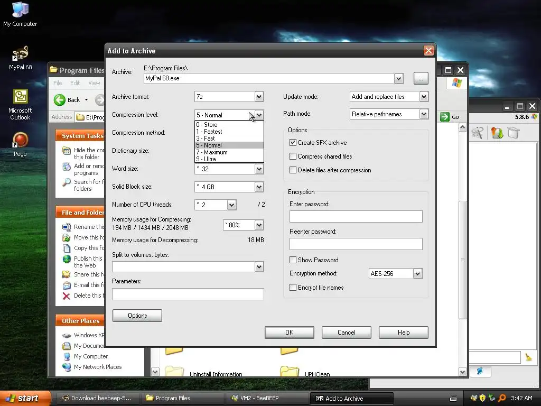The width and height of the screenshot is (541, 406).
Task: Enable Compress shared files checkbox
Action: tap(293, 156)
